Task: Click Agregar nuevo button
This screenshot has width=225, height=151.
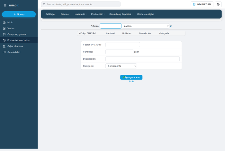Action: (131, 77)
